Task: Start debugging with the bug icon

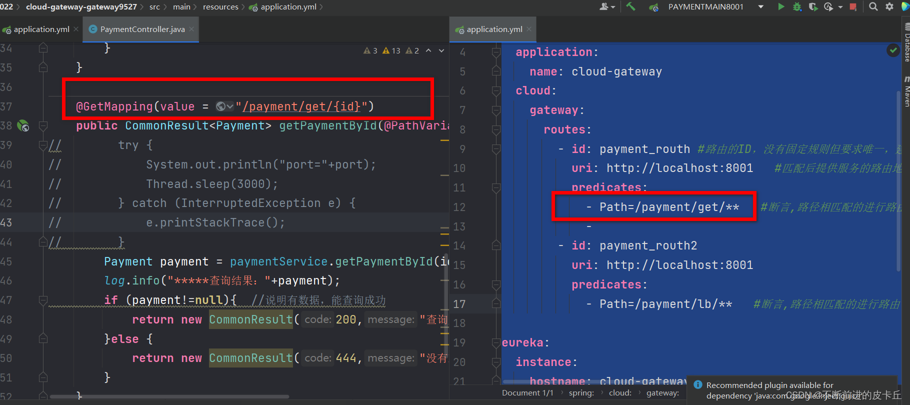Action: click(x=797, y=6)
